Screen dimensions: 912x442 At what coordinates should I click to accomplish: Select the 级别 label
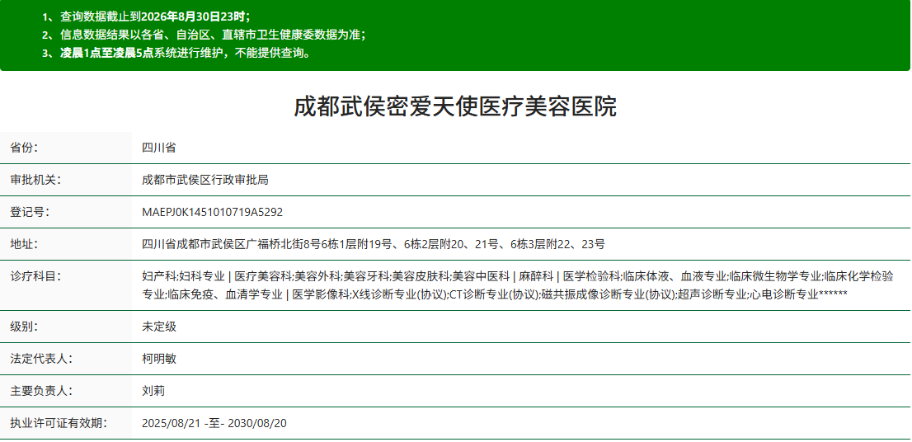(24, 327)
